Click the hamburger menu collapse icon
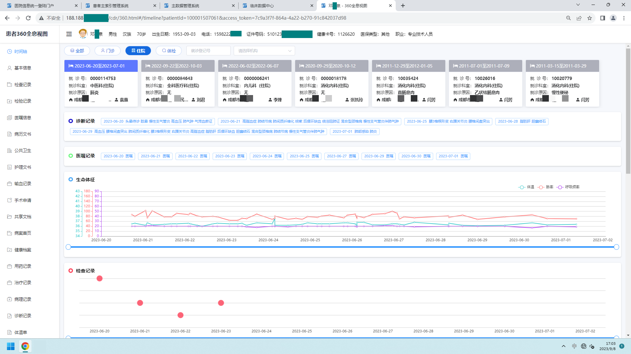631x354 pixels. point(69,34)
